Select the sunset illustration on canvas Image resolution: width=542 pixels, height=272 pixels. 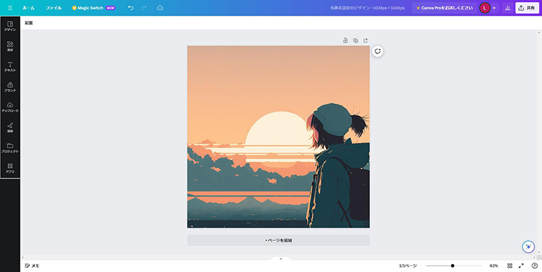coord(278,137)
